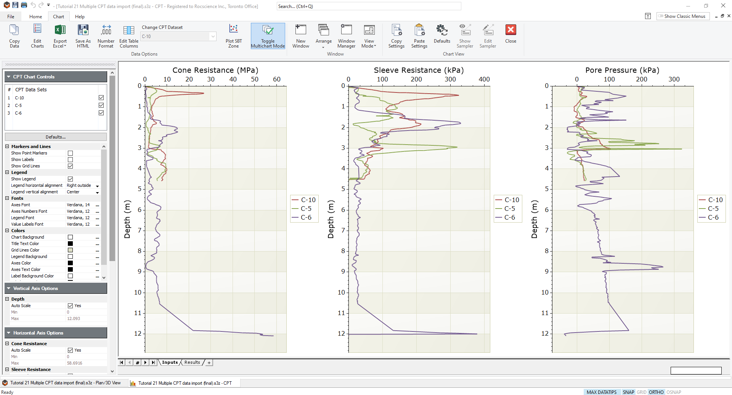
Task: Open the Plot SBT Zone tool
Action: click(233, 36)
